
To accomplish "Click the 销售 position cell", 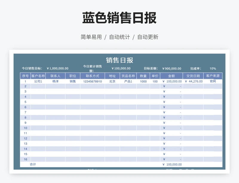I will coord(73,81).
